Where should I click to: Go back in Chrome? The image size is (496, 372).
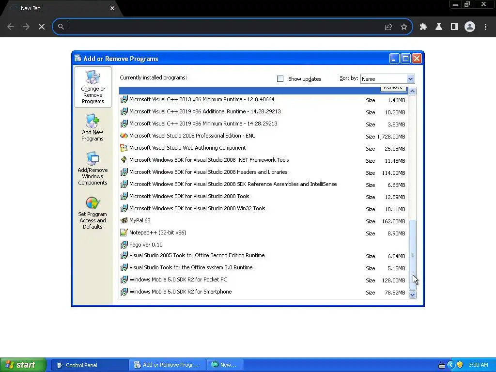[11, 27]
